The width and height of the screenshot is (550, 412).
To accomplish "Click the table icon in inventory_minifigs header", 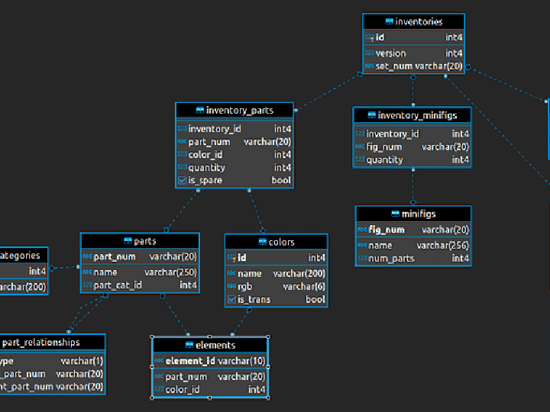I will pos(371,115).
